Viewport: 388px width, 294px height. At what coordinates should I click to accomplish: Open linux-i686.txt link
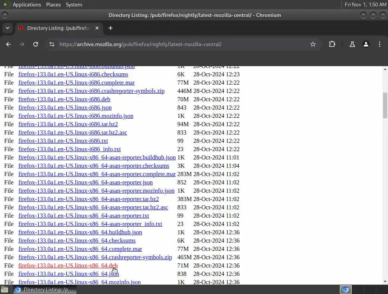[x=63, y=141]
